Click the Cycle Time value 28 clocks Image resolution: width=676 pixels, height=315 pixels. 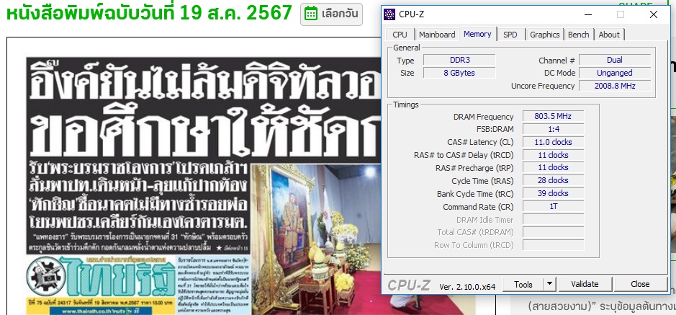pyautogui.click(x=553, y=180)
